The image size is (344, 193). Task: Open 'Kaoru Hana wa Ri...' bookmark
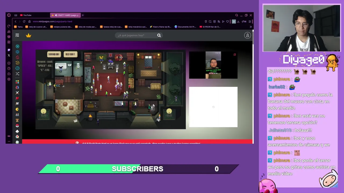(x=160, y=27)
